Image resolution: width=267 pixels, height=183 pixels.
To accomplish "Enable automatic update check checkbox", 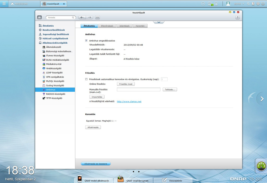I will (86, 79).
